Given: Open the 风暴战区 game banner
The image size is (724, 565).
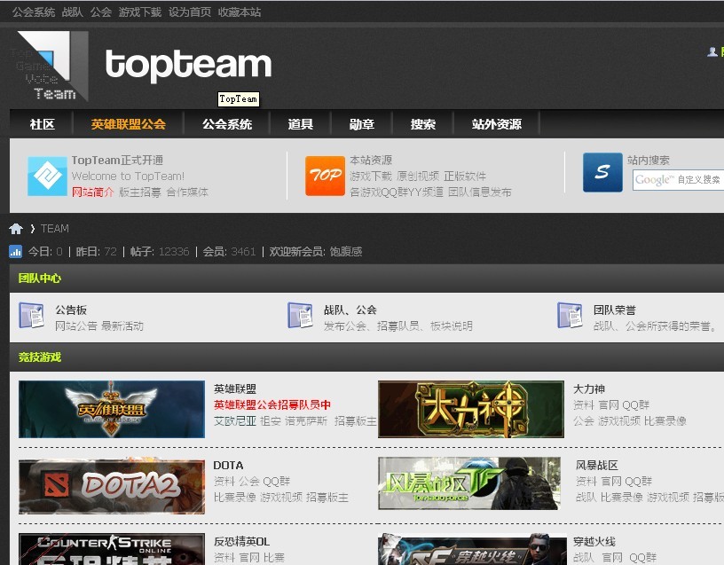Looking at the screenshot, I should point(469,483).
